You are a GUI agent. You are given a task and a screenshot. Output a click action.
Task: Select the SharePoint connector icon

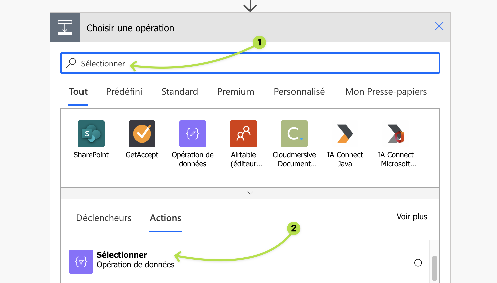(x=91, y=134)
